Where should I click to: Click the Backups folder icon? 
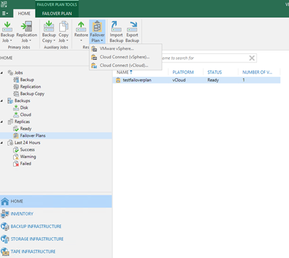(11, 100)
